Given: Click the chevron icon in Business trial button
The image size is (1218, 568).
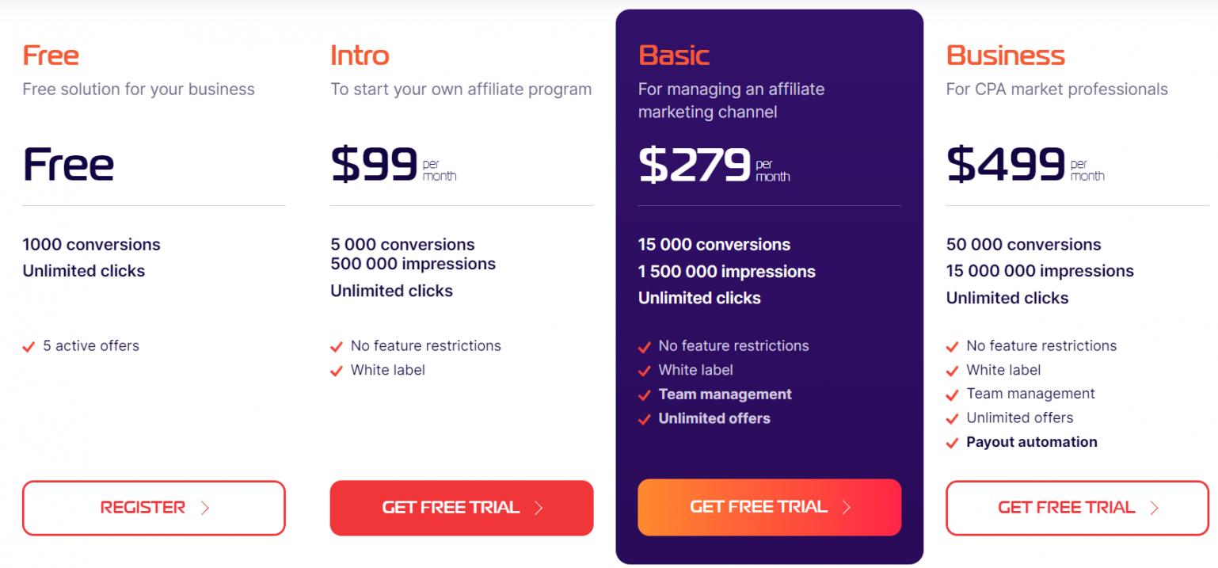Looking at the screenshot, I should click(x=1154, y=508).
